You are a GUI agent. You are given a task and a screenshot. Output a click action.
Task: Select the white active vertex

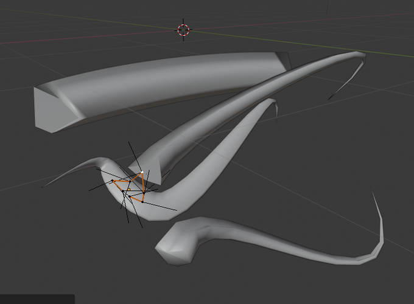point(142,172)
